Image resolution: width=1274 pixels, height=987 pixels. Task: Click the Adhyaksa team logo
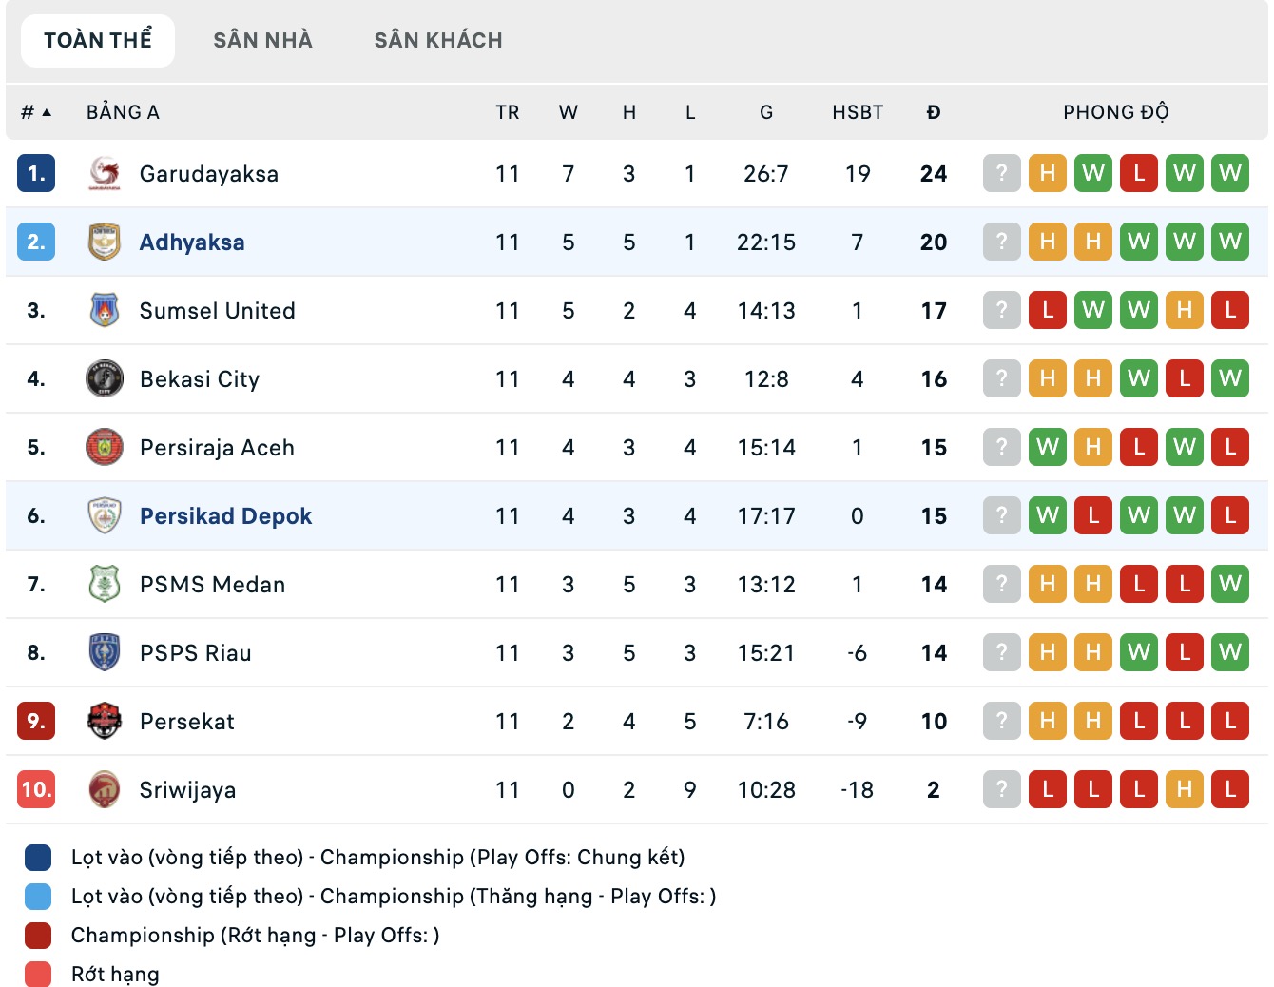pos(104,242)
